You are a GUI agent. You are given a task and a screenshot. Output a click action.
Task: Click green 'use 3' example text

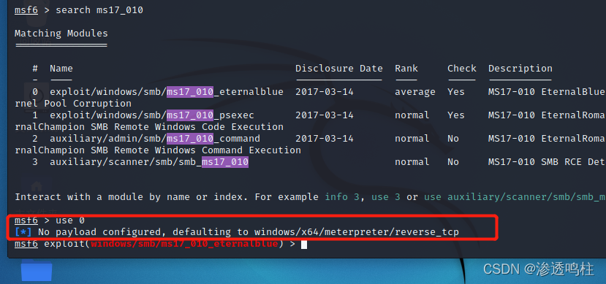[386, 197]
